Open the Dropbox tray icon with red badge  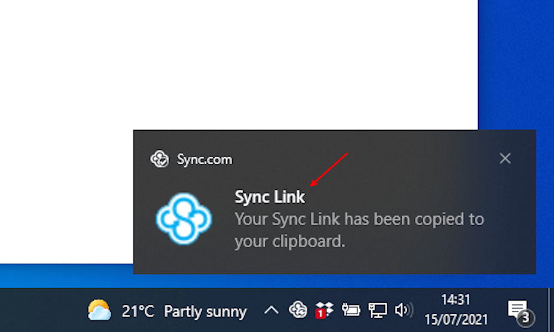[324, 310]
